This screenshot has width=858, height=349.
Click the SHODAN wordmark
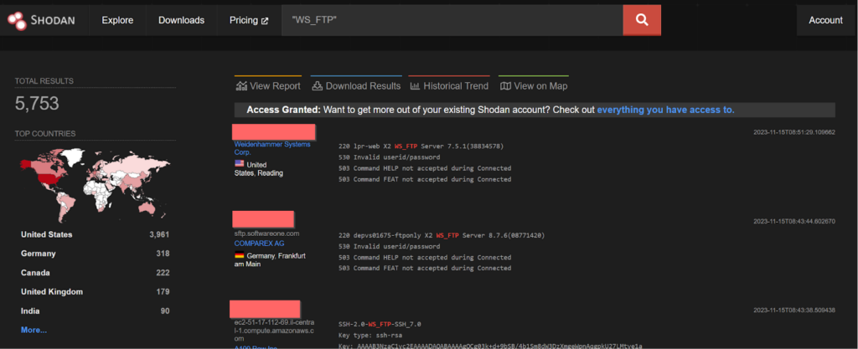53,20
